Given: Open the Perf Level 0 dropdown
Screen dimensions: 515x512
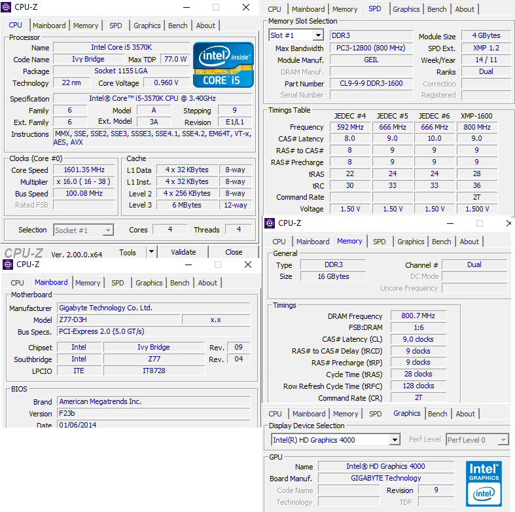Looking at the screenshot, I should (x=503, y=440).
